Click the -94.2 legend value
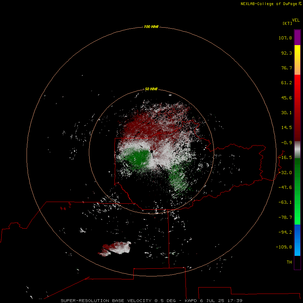Viewport: 303px width, 303px height. tap(285, 232)
